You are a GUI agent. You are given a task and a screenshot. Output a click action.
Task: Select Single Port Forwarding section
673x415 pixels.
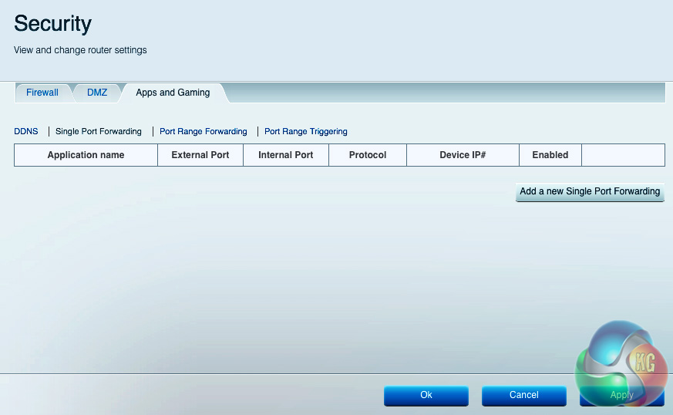(x=98, y=131)
